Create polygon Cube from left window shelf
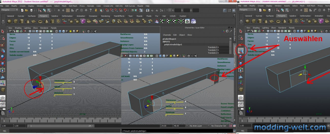330x134 pixels. click(x=16, y=21)
